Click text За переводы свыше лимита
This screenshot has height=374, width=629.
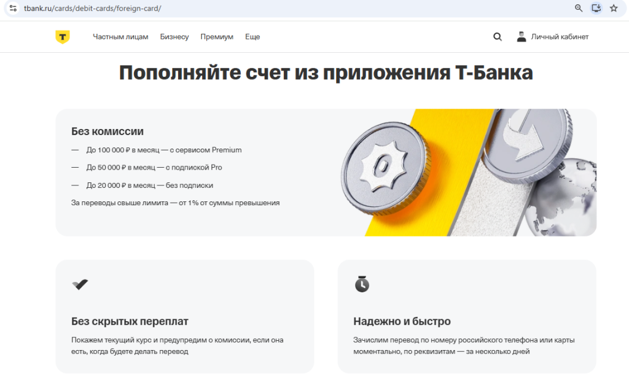click(175, 203)
